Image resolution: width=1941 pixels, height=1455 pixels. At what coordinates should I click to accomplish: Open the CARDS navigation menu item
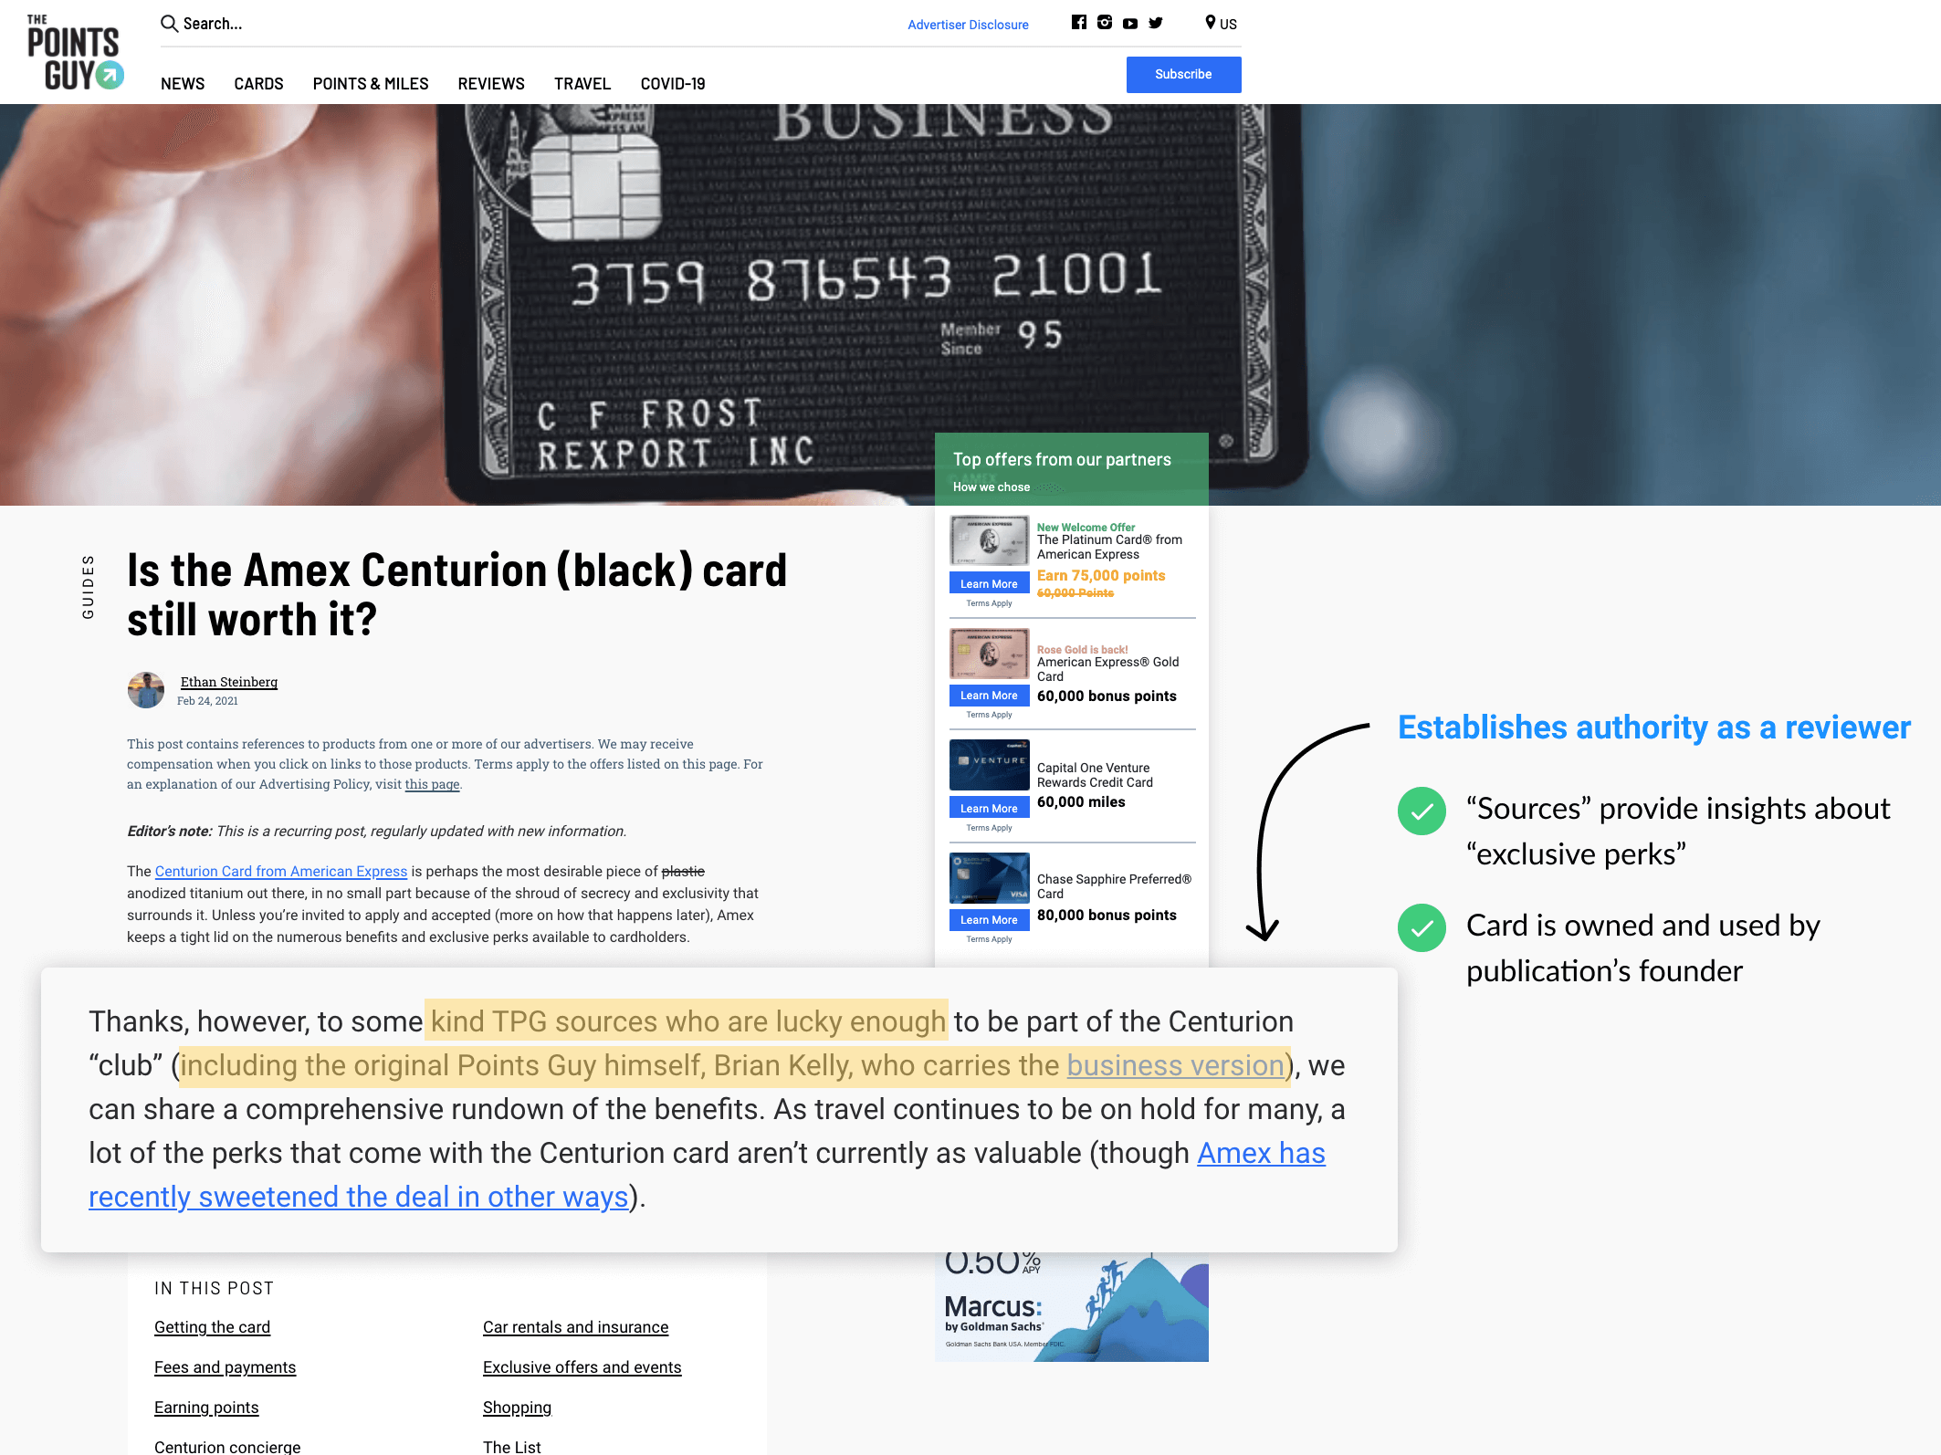click(x=257, y=84)
